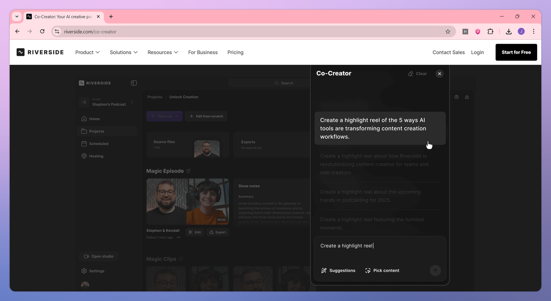Open the For Business page

pyautogui.click(x=203, y=52)
